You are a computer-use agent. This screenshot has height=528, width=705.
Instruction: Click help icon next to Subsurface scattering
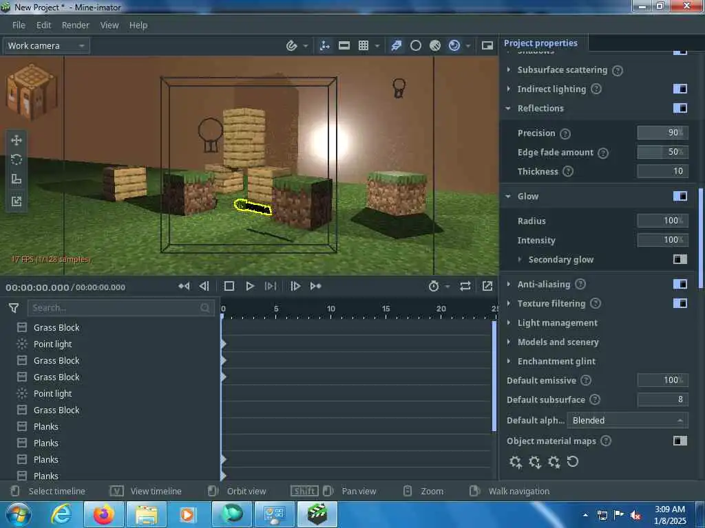click(x=618, y=71)
